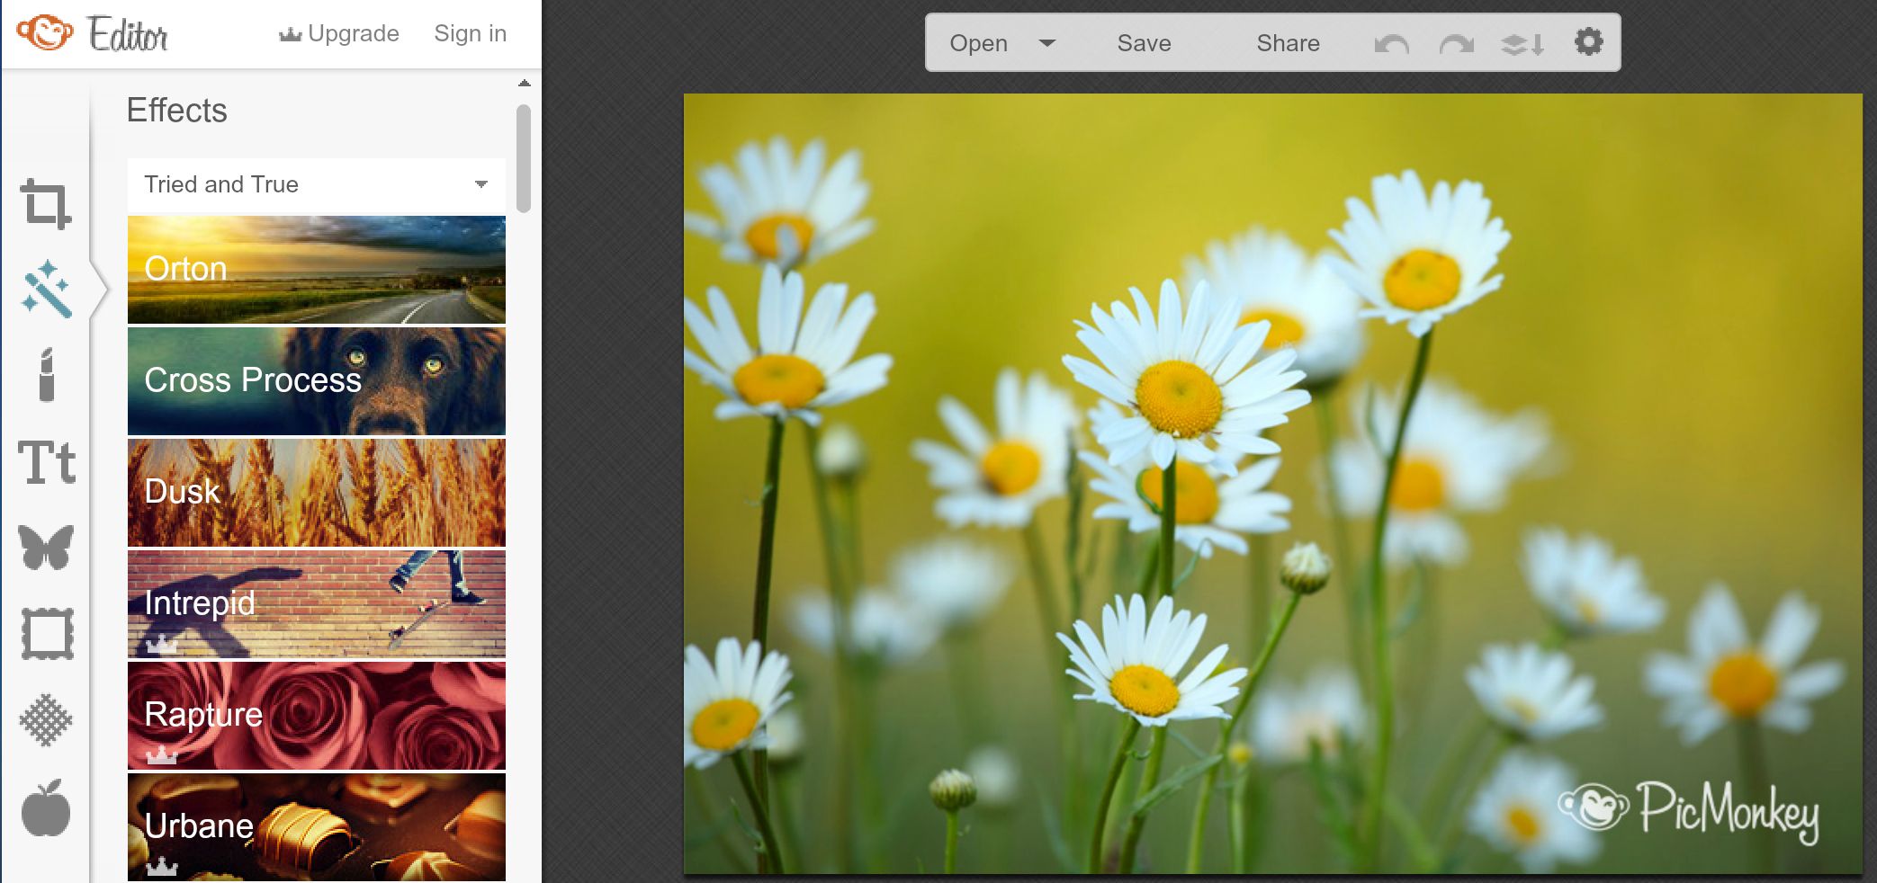This screenshot has width=1877, height=883.
Task: Follow the Upgrade link
Action: point(353,33)
